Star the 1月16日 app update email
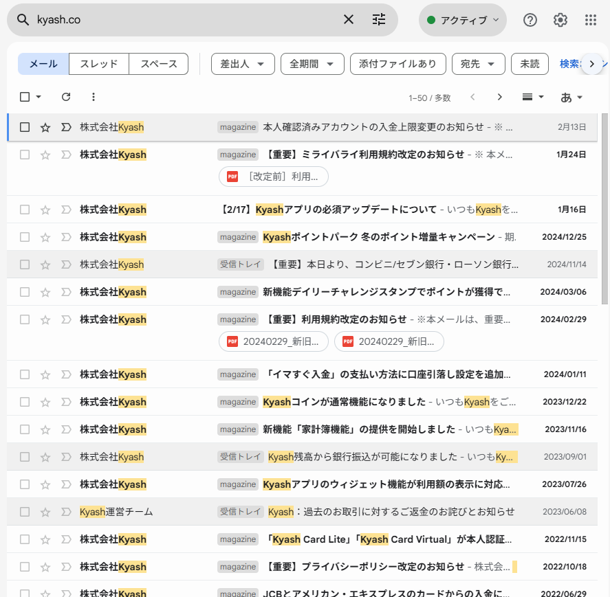This screenshot has height=597, width=610. point(45,210)
